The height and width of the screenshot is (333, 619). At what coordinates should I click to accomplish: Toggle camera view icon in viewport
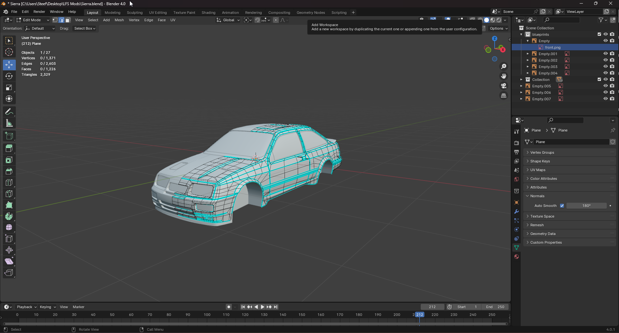point(503,86)
